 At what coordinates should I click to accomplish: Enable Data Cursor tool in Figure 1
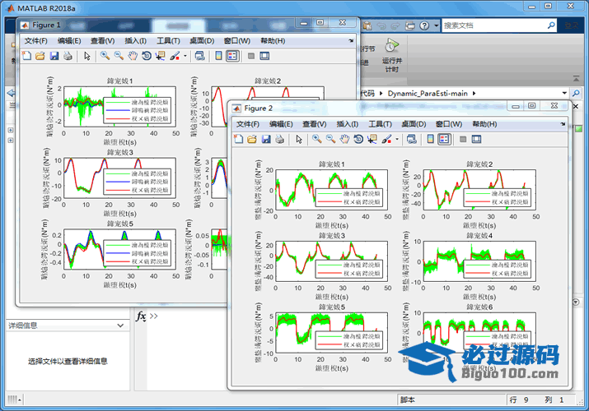161,56
